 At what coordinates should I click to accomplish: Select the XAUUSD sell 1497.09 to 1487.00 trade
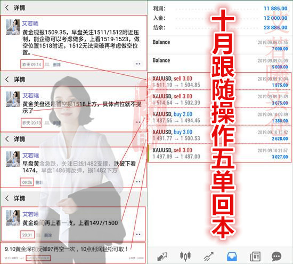click(219, 153)
